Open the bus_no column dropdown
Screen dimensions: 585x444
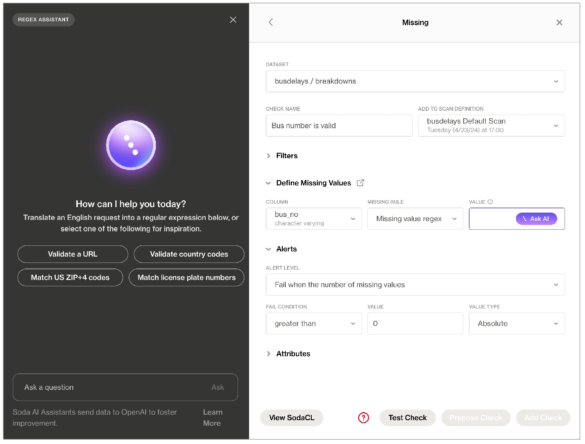coord(313,219)
